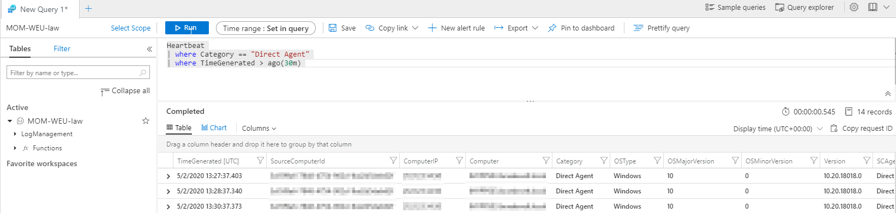The width and height of the screenshot is (896, 213).
Task: Click Favorite workspaces heading
Action: [42, 163]
